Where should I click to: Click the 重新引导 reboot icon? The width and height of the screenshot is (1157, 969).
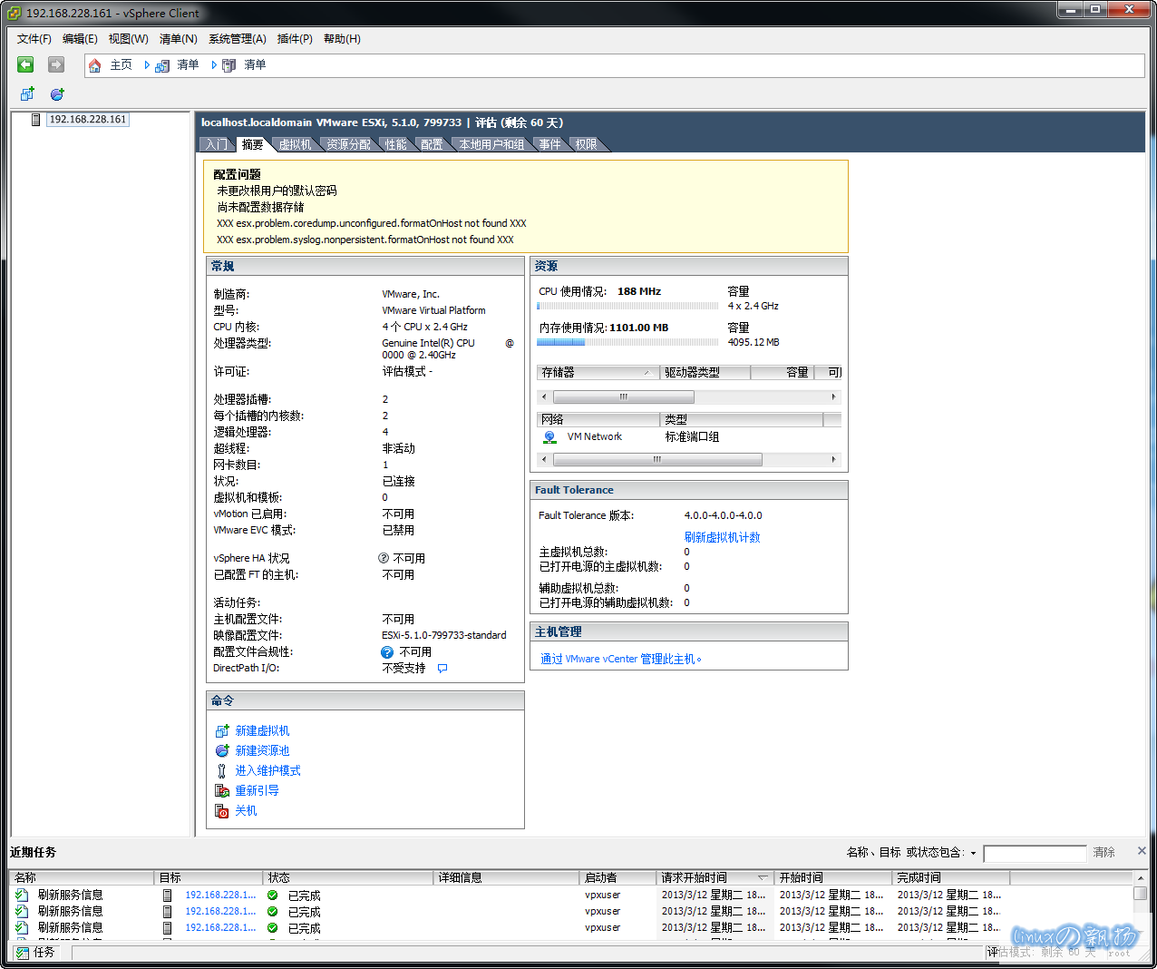222,791
